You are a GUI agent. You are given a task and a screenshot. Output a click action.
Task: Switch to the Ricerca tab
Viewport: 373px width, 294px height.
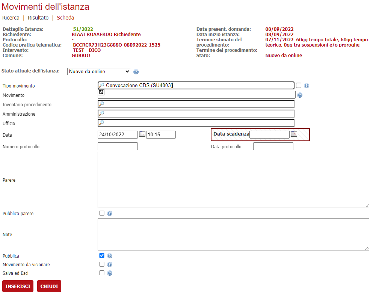point(11,18)
